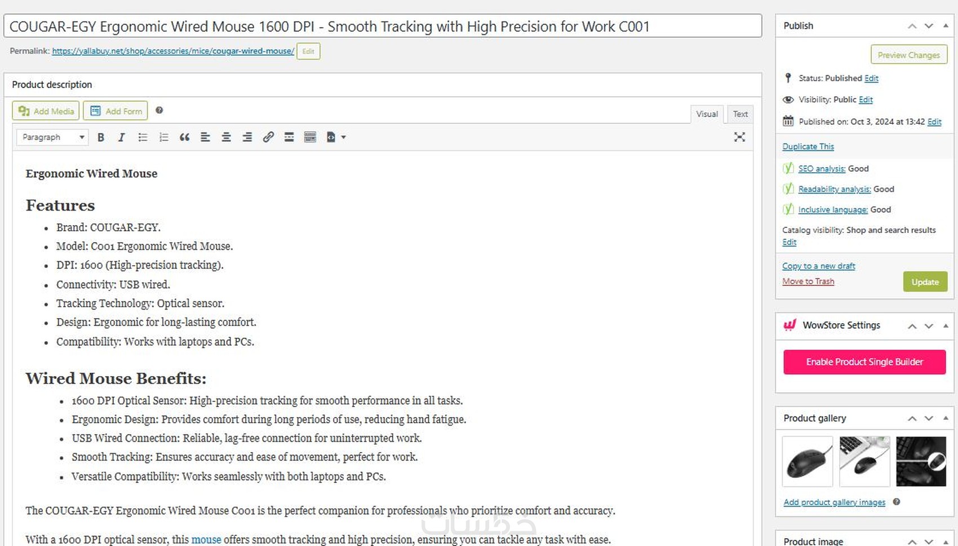Click the 'Brand: COUGAR-EGY.' list item
This screenshot has height=546, width=958.
click(108, 227)
